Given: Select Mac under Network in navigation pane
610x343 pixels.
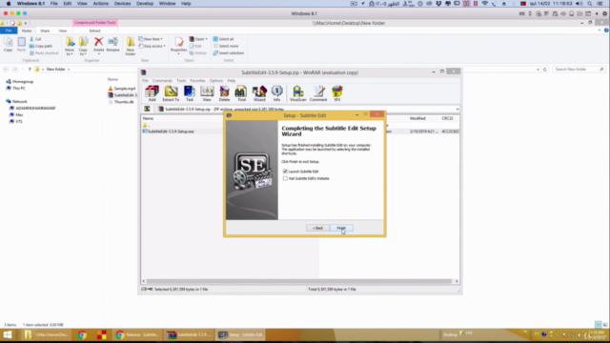Looking at the screenshot, I should click(16, 114).
